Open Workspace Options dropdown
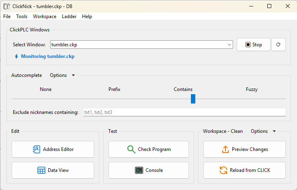The image size is (297, 190). (263, 131)
